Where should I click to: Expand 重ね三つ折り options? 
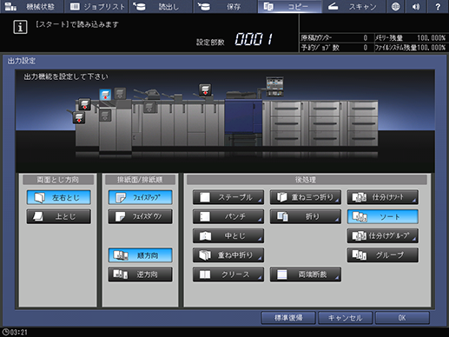306,197
